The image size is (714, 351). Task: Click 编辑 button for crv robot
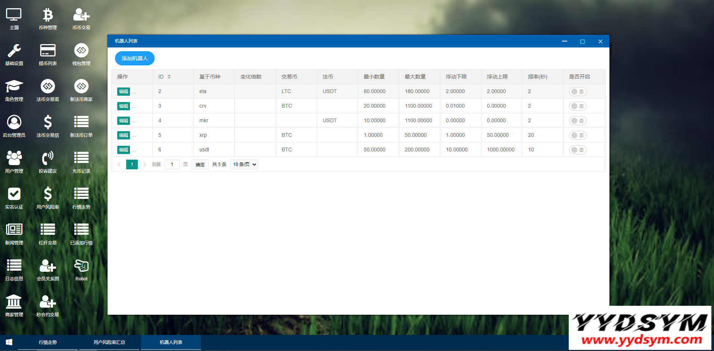point(124,106)
